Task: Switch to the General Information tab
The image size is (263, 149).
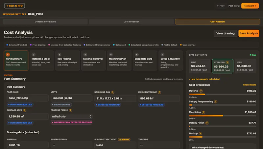Action: click(x=45, y=22)
